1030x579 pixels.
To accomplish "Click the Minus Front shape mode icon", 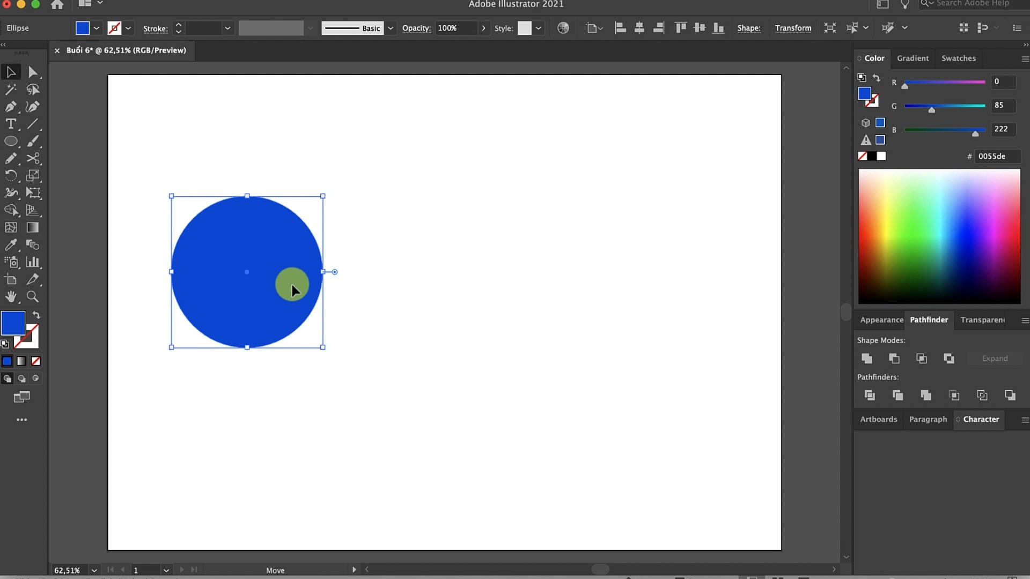I will (x=894, y=359).
